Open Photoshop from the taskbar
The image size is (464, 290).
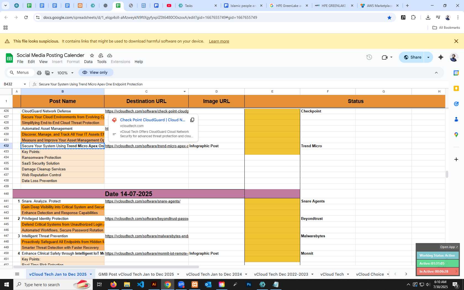click(x=249, y=284)
